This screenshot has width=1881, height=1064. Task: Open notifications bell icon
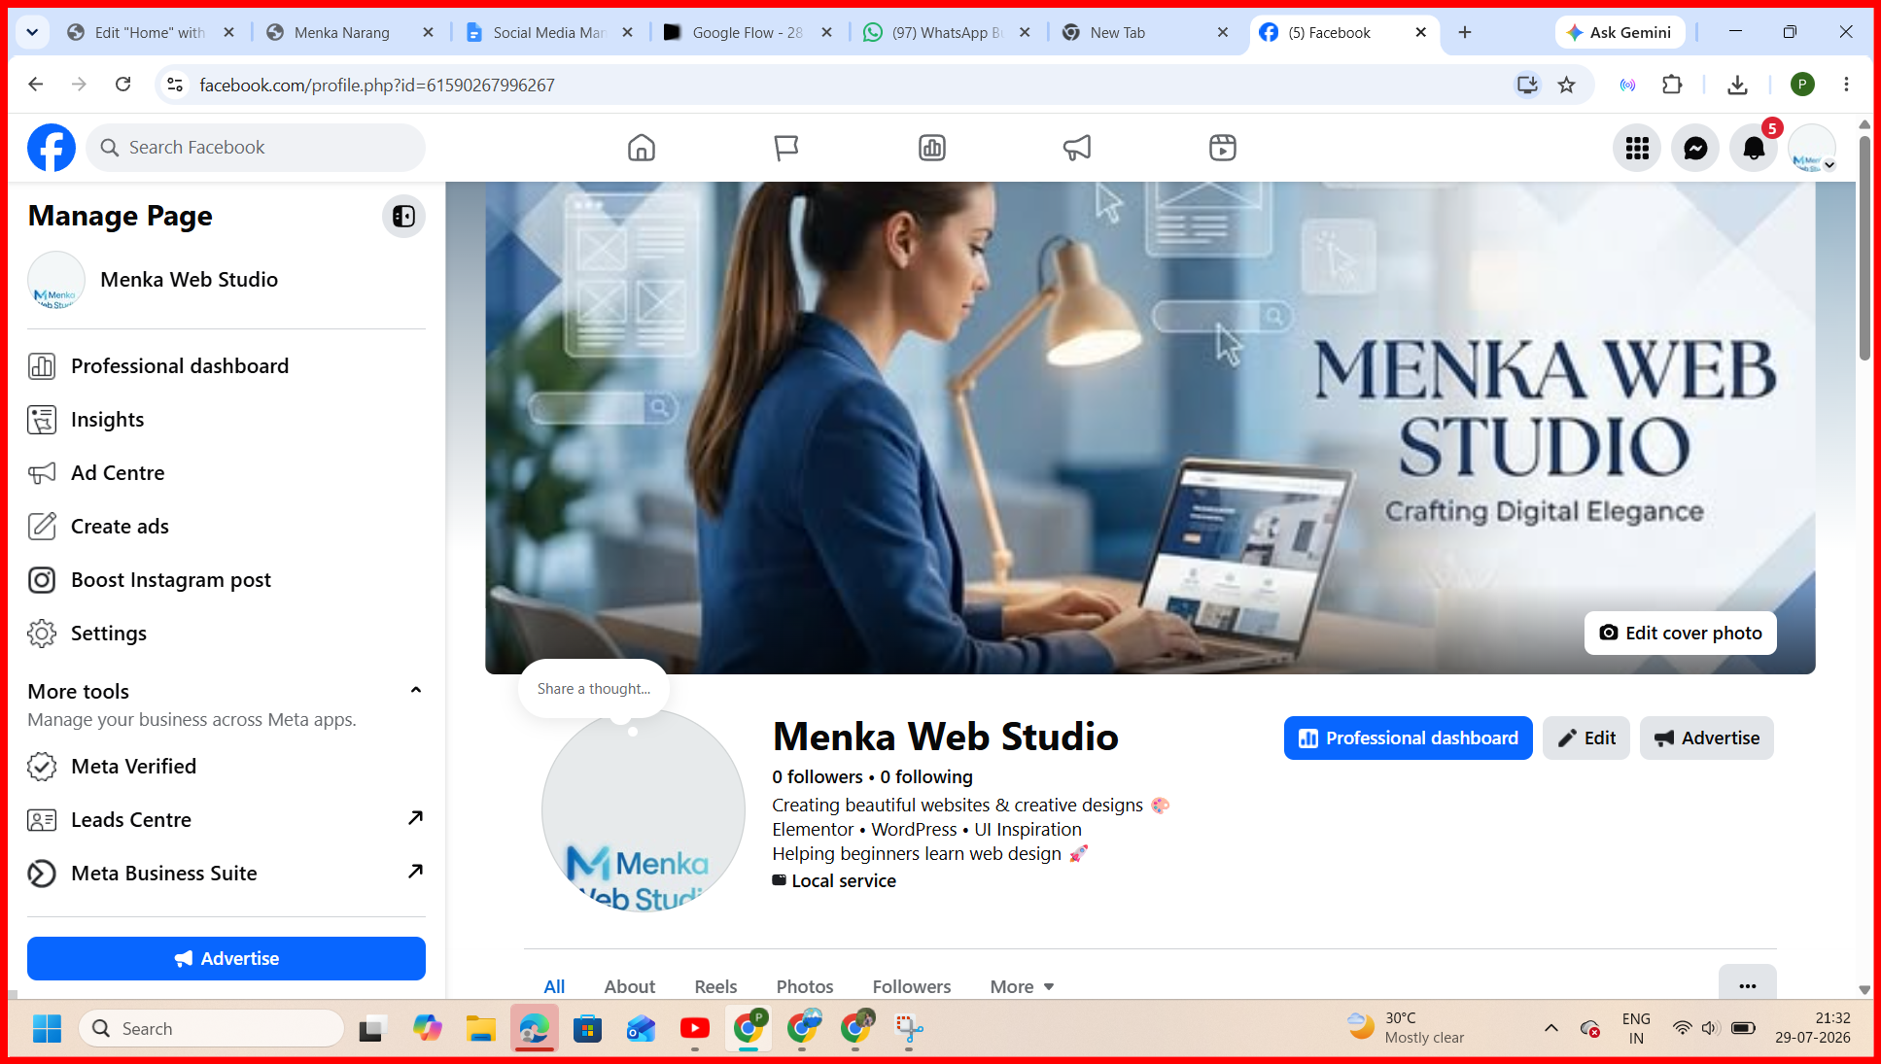1754,148
